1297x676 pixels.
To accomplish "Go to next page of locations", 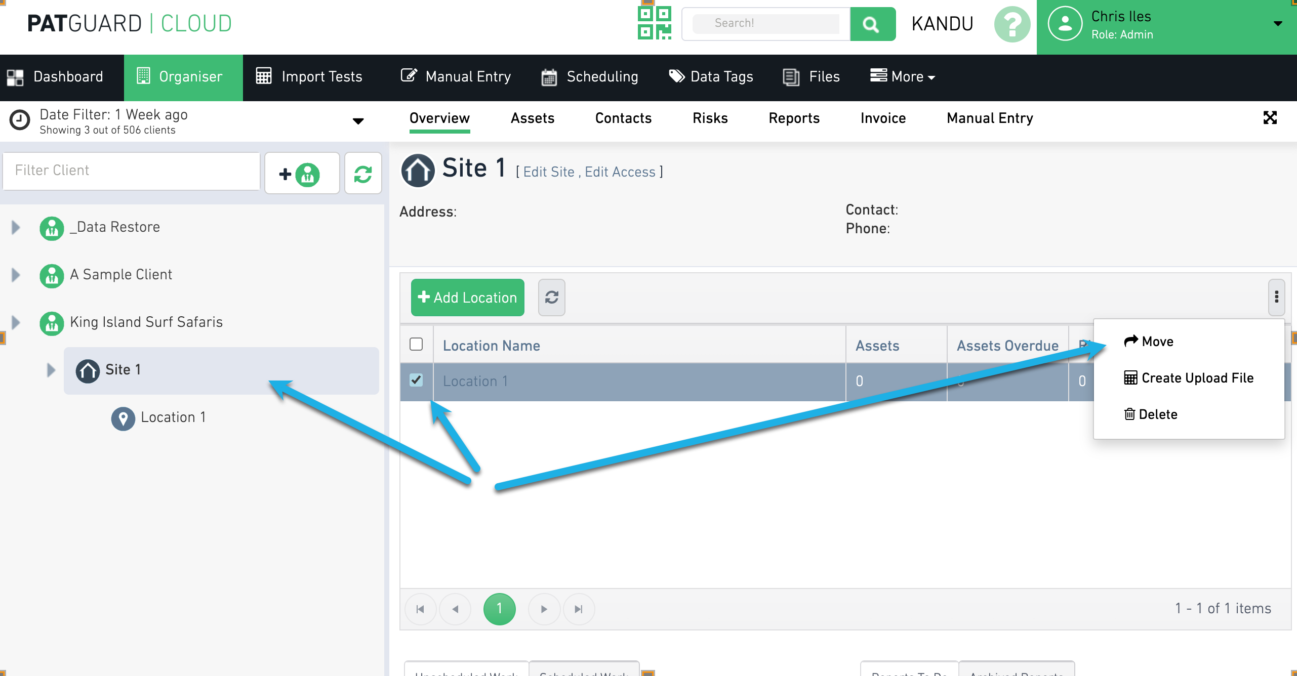I will pos(544,609).
